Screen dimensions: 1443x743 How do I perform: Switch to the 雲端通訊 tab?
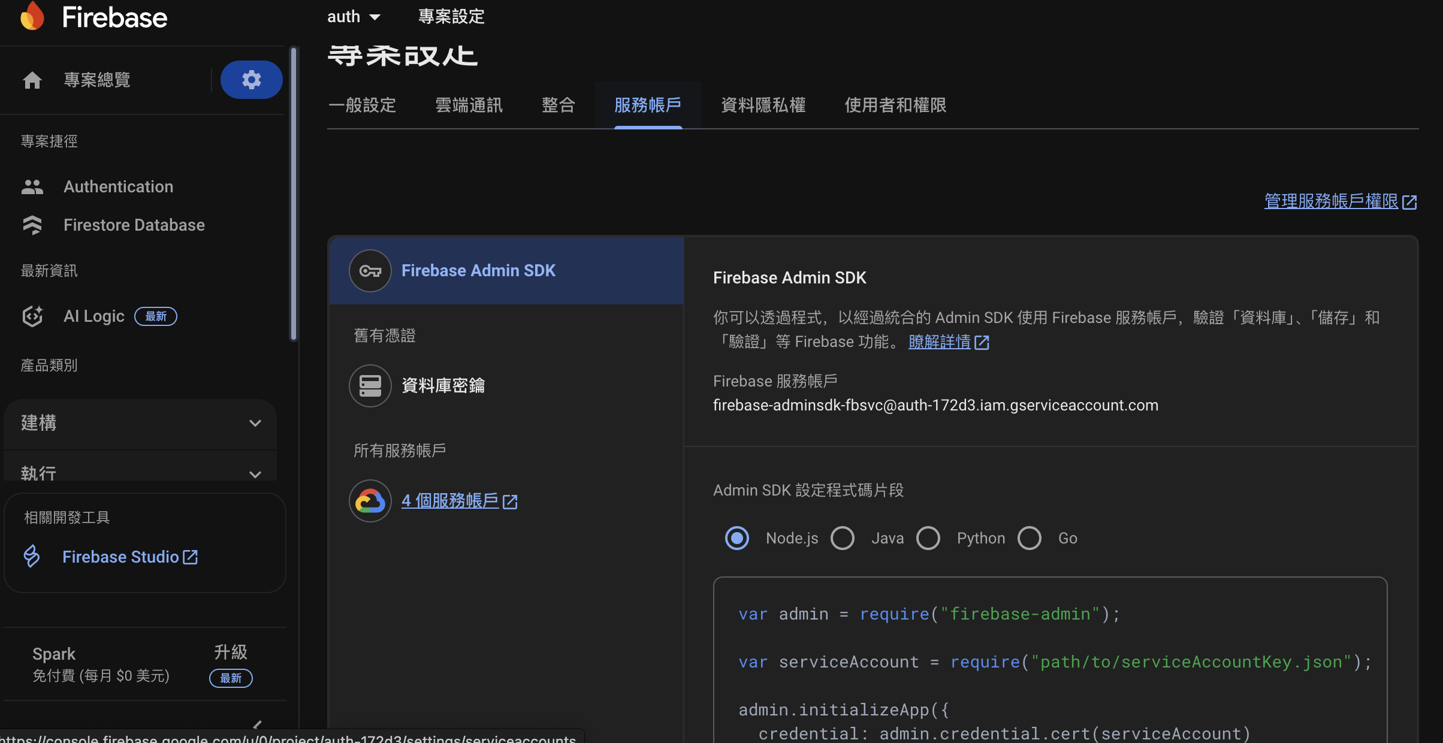point(469,105)
